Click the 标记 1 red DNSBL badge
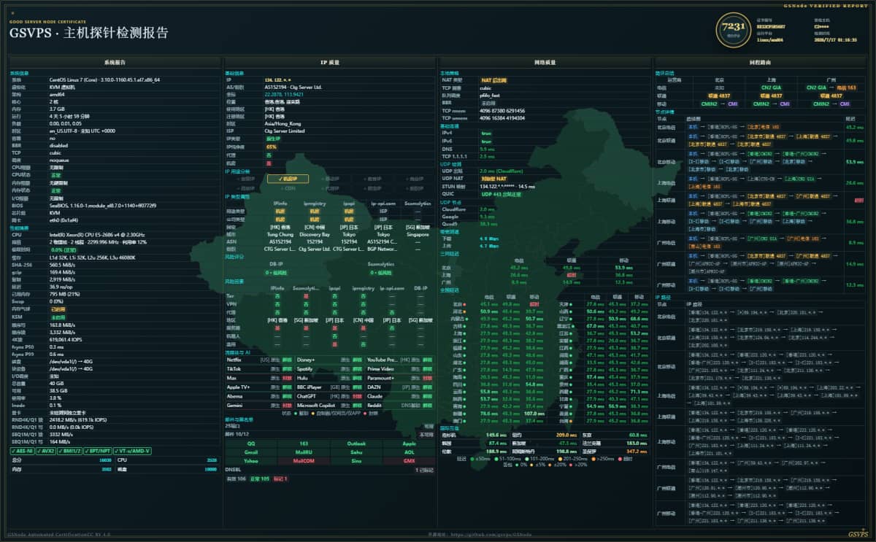The width and height of the screenshot is (876, 542). (x=281, y=479)
